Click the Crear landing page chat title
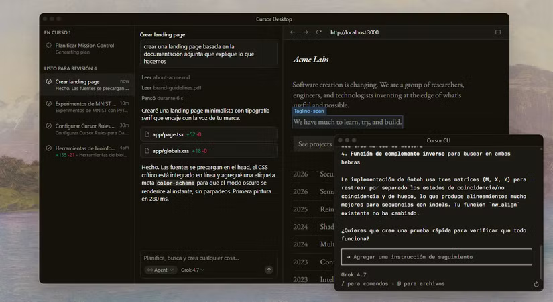This screenshot has width=553, height=302. tap(162, 35)
